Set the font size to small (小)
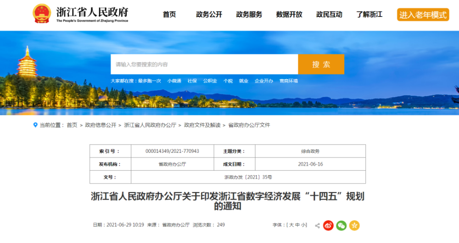Image resolution: width=459 pixels, height=243 pixels. (303, 225)
